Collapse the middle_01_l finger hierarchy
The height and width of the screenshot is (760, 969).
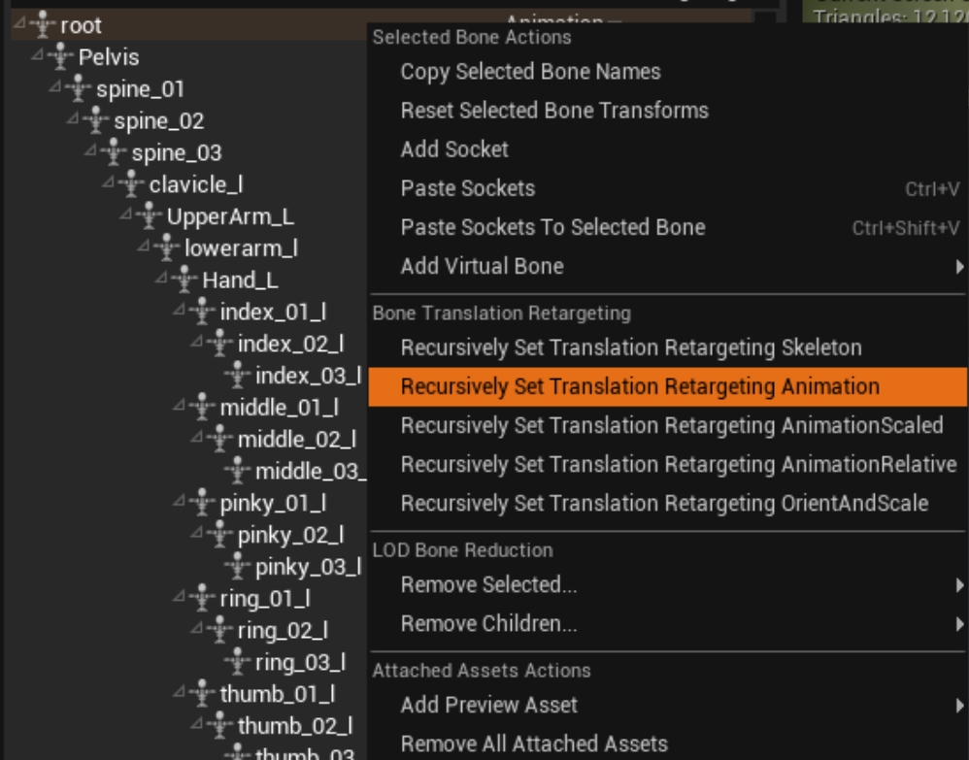coord(180,407)
